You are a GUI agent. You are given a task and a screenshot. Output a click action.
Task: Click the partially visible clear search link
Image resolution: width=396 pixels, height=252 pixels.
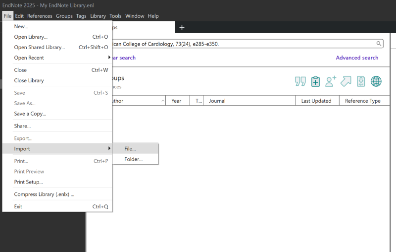click(124, 58)
